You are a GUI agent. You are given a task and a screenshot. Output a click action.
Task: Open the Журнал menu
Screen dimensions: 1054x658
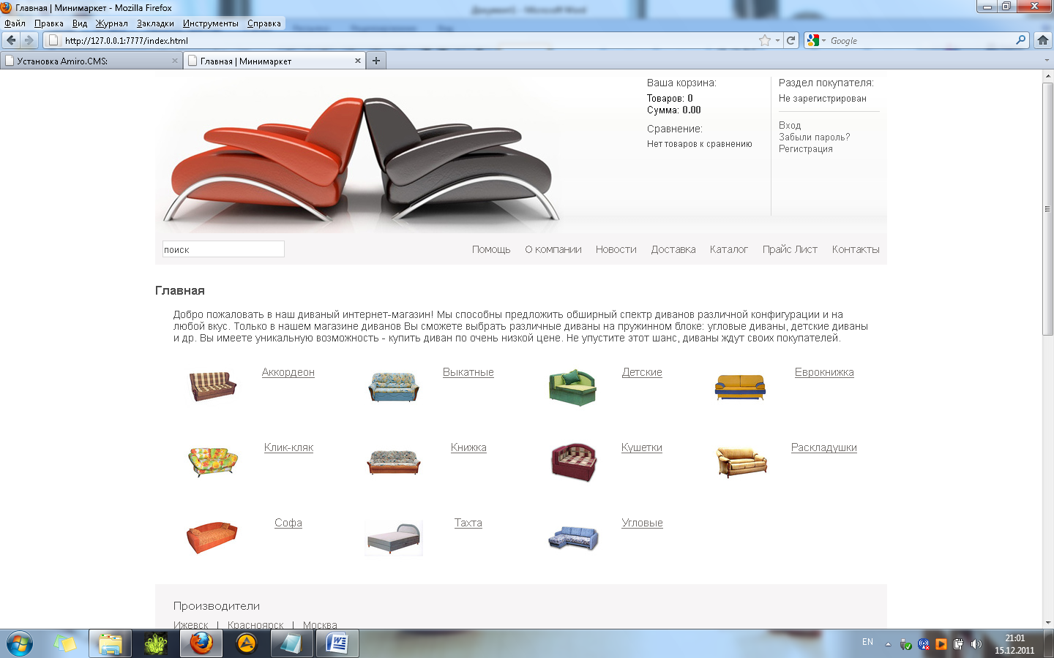111,23
